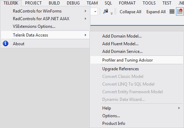184x128 pixels.
Task: Toggle the show grid icon
Action: click(x=172, y=11)
